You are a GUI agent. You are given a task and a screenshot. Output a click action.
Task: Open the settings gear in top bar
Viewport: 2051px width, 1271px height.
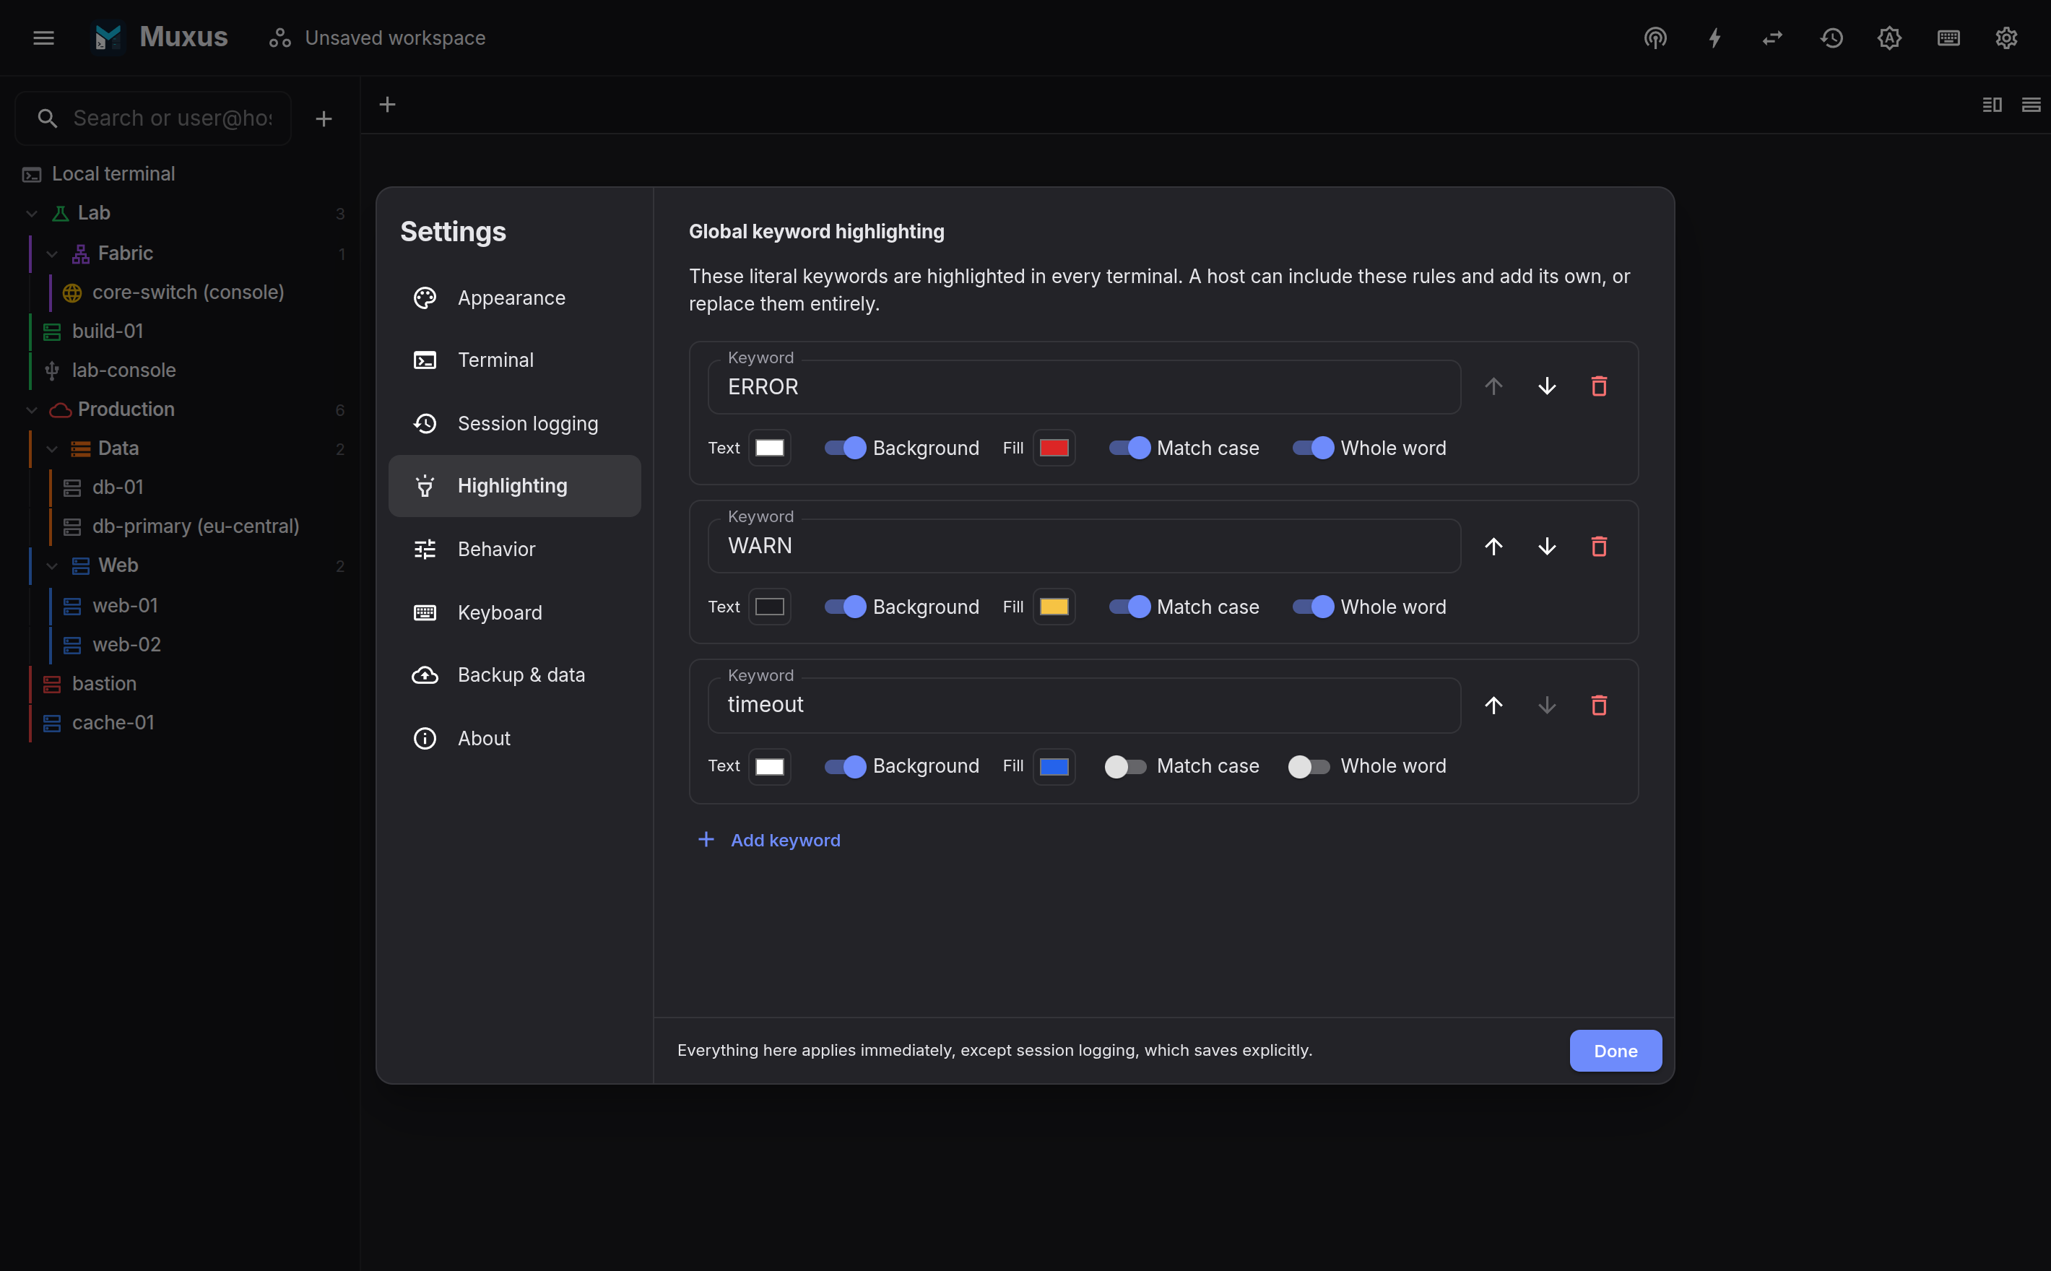click(x=2006, y=38)
